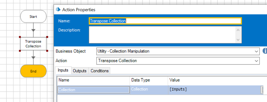Click the Data Type column header
The image size is (267, 102).
coord(149,80)
